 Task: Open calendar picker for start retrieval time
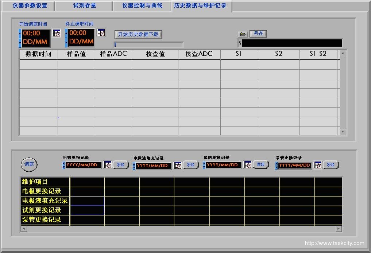57,33
